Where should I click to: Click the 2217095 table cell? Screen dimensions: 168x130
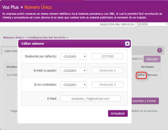[12, 75]
